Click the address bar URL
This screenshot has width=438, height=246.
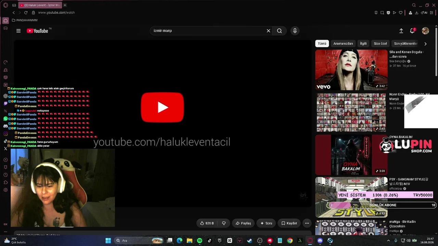coord(56,13)
